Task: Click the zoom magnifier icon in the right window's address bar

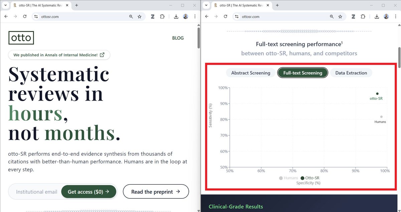Action: 331,17
